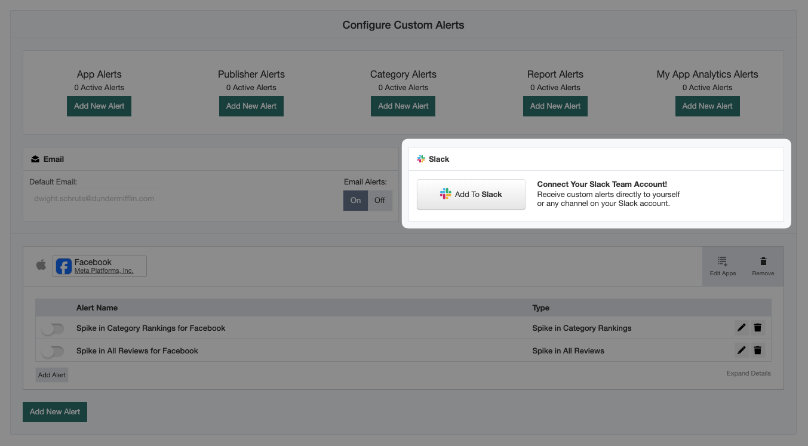The image size is (808, 446).
Task: Click the Add To Slack button
Action: point(471,194)
